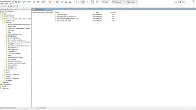Expand the Control Panel node
The width and height of the screenshot is (196, 110).
pos(3,21)
